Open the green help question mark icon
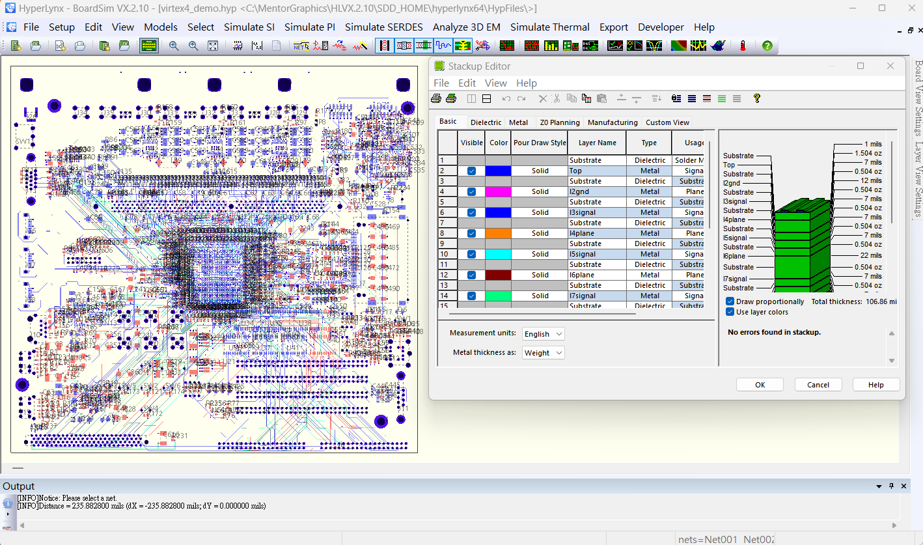Image resolution: width=923 pixels, height=545 pixels. (x=767, y=46)
